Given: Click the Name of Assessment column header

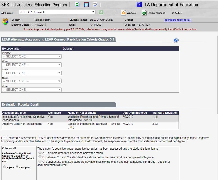Looking at the screenshot, I should [82, 113].
